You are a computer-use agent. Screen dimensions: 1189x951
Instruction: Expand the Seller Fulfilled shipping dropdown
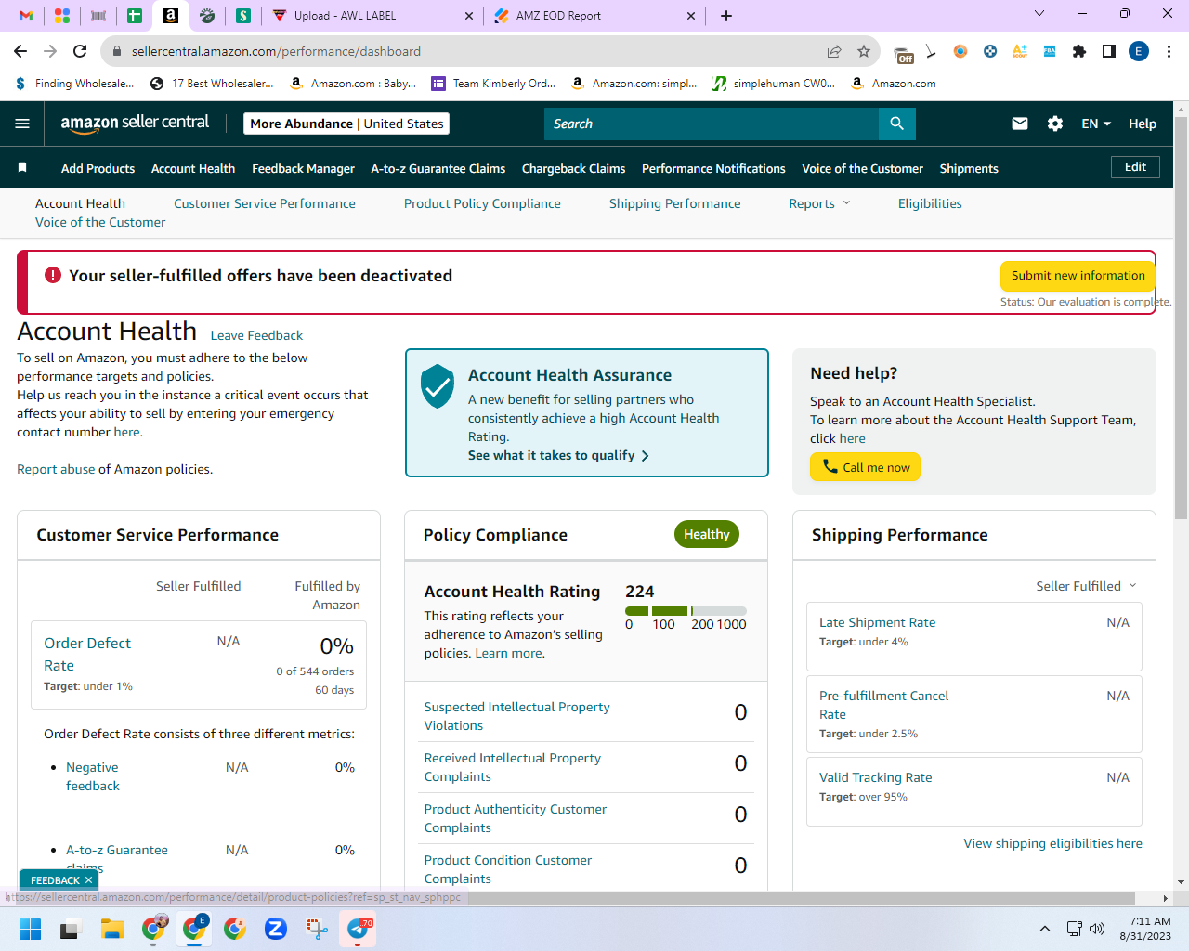(1086, 586)
